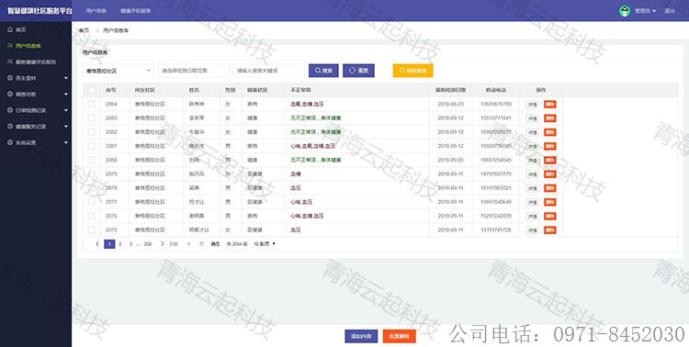Go to previous page with left arrow

97,244
